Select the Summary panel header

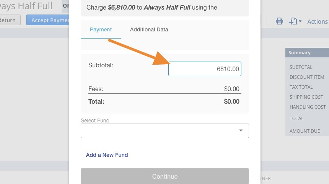(307, 53)
